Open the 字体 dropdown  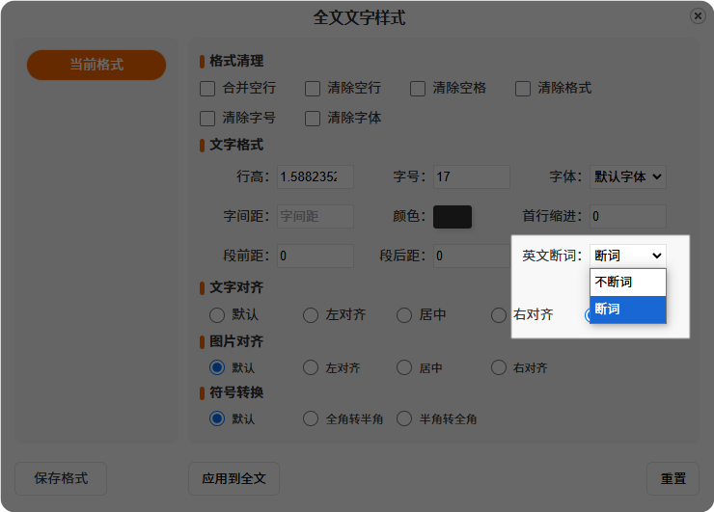coord(627,176)
